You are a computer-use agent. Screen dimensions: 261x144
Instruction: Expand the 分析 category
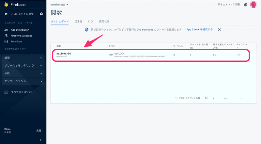[23, 73]
